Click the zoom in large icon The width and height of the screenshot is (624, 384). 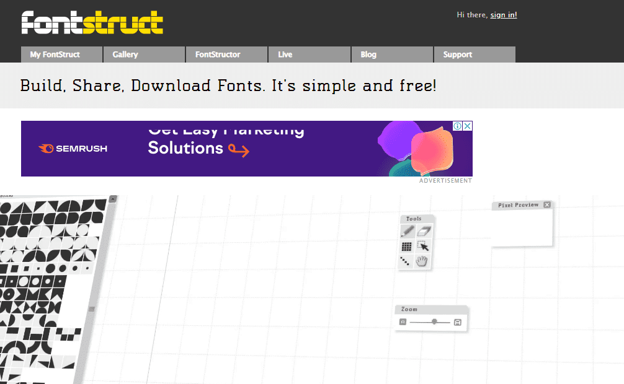point(458,323)
